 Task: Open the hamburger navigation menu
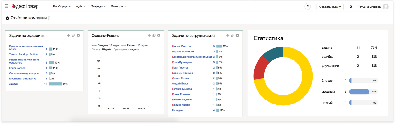[7, 6]
